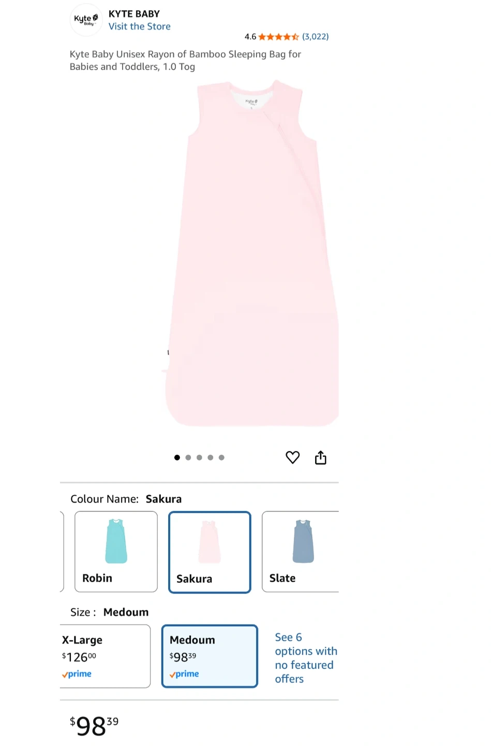Select the Sakura colour option

[x=210, y=552]
